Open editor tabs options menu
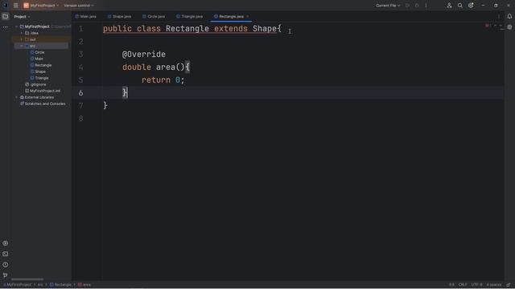Viewport: 515px width, 289px height. click(x=499, y=16)
